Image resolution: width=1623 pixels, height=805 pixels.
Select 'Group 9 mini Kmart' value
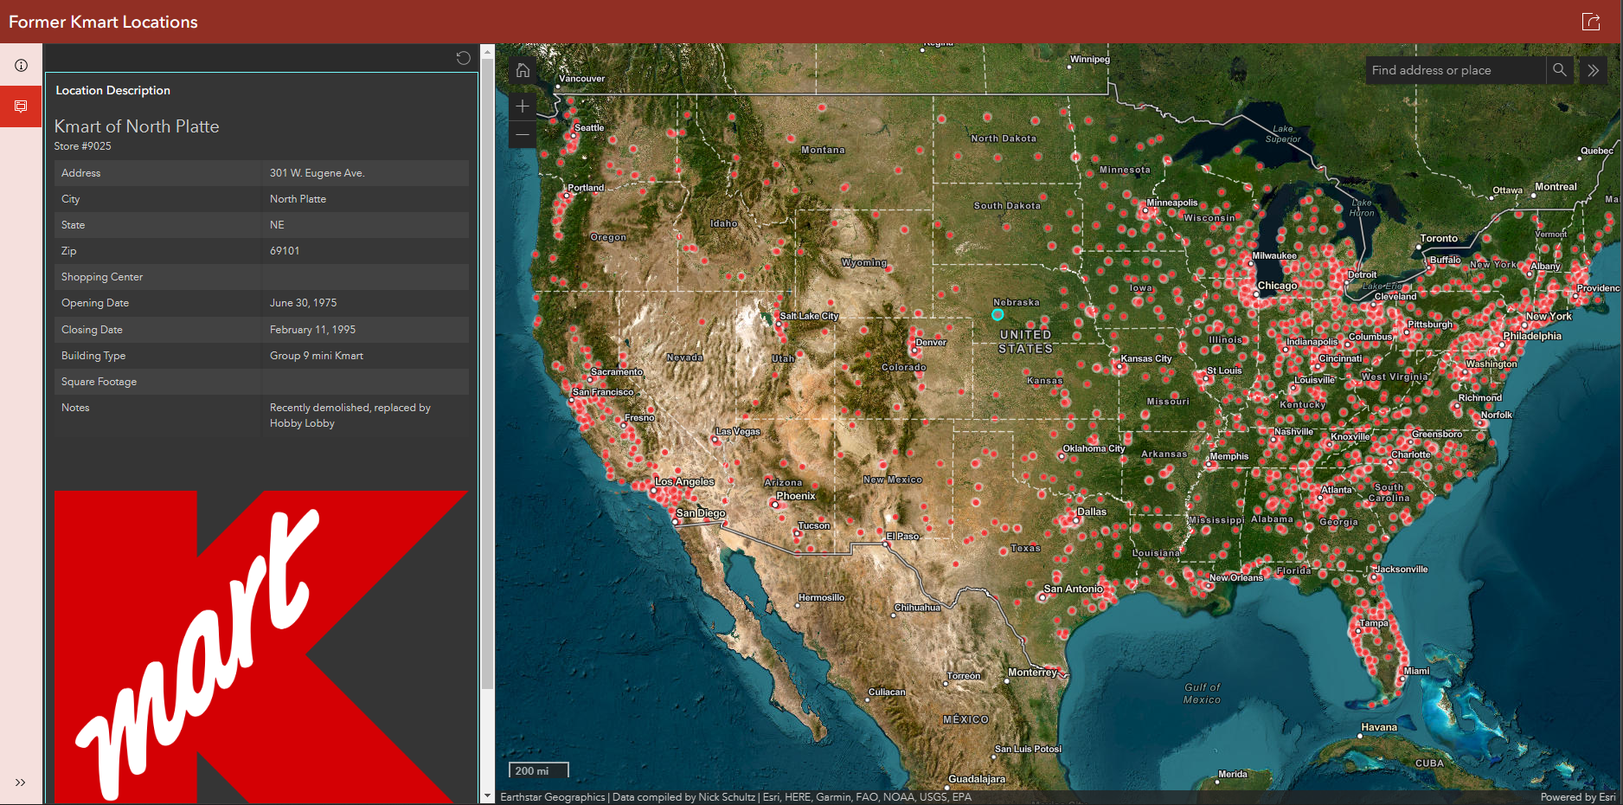click(316, 356)
